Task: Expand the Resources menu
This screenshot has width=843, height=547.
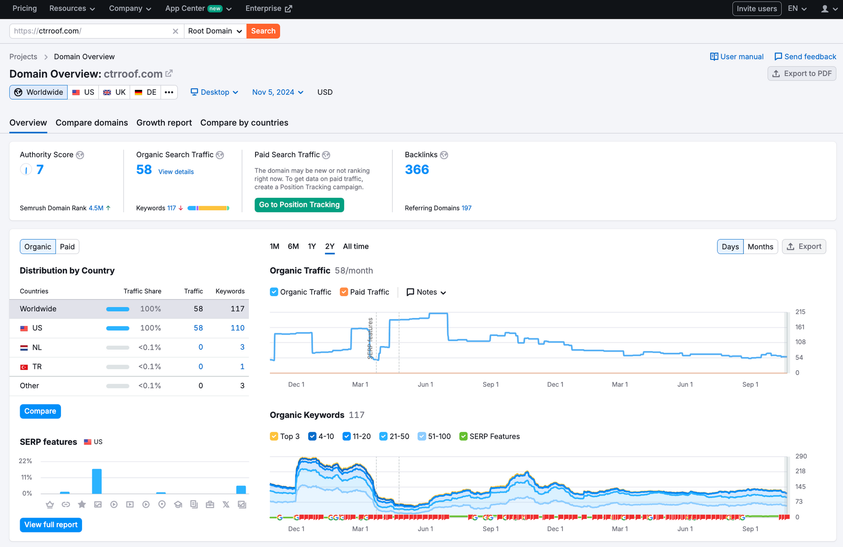Action: tap(72, 8)
